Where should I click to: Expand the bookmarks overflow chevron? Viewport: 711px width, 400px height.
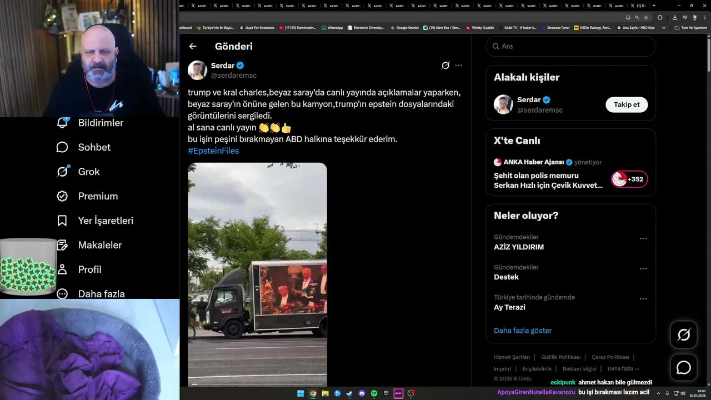click(x=663, y=27)
